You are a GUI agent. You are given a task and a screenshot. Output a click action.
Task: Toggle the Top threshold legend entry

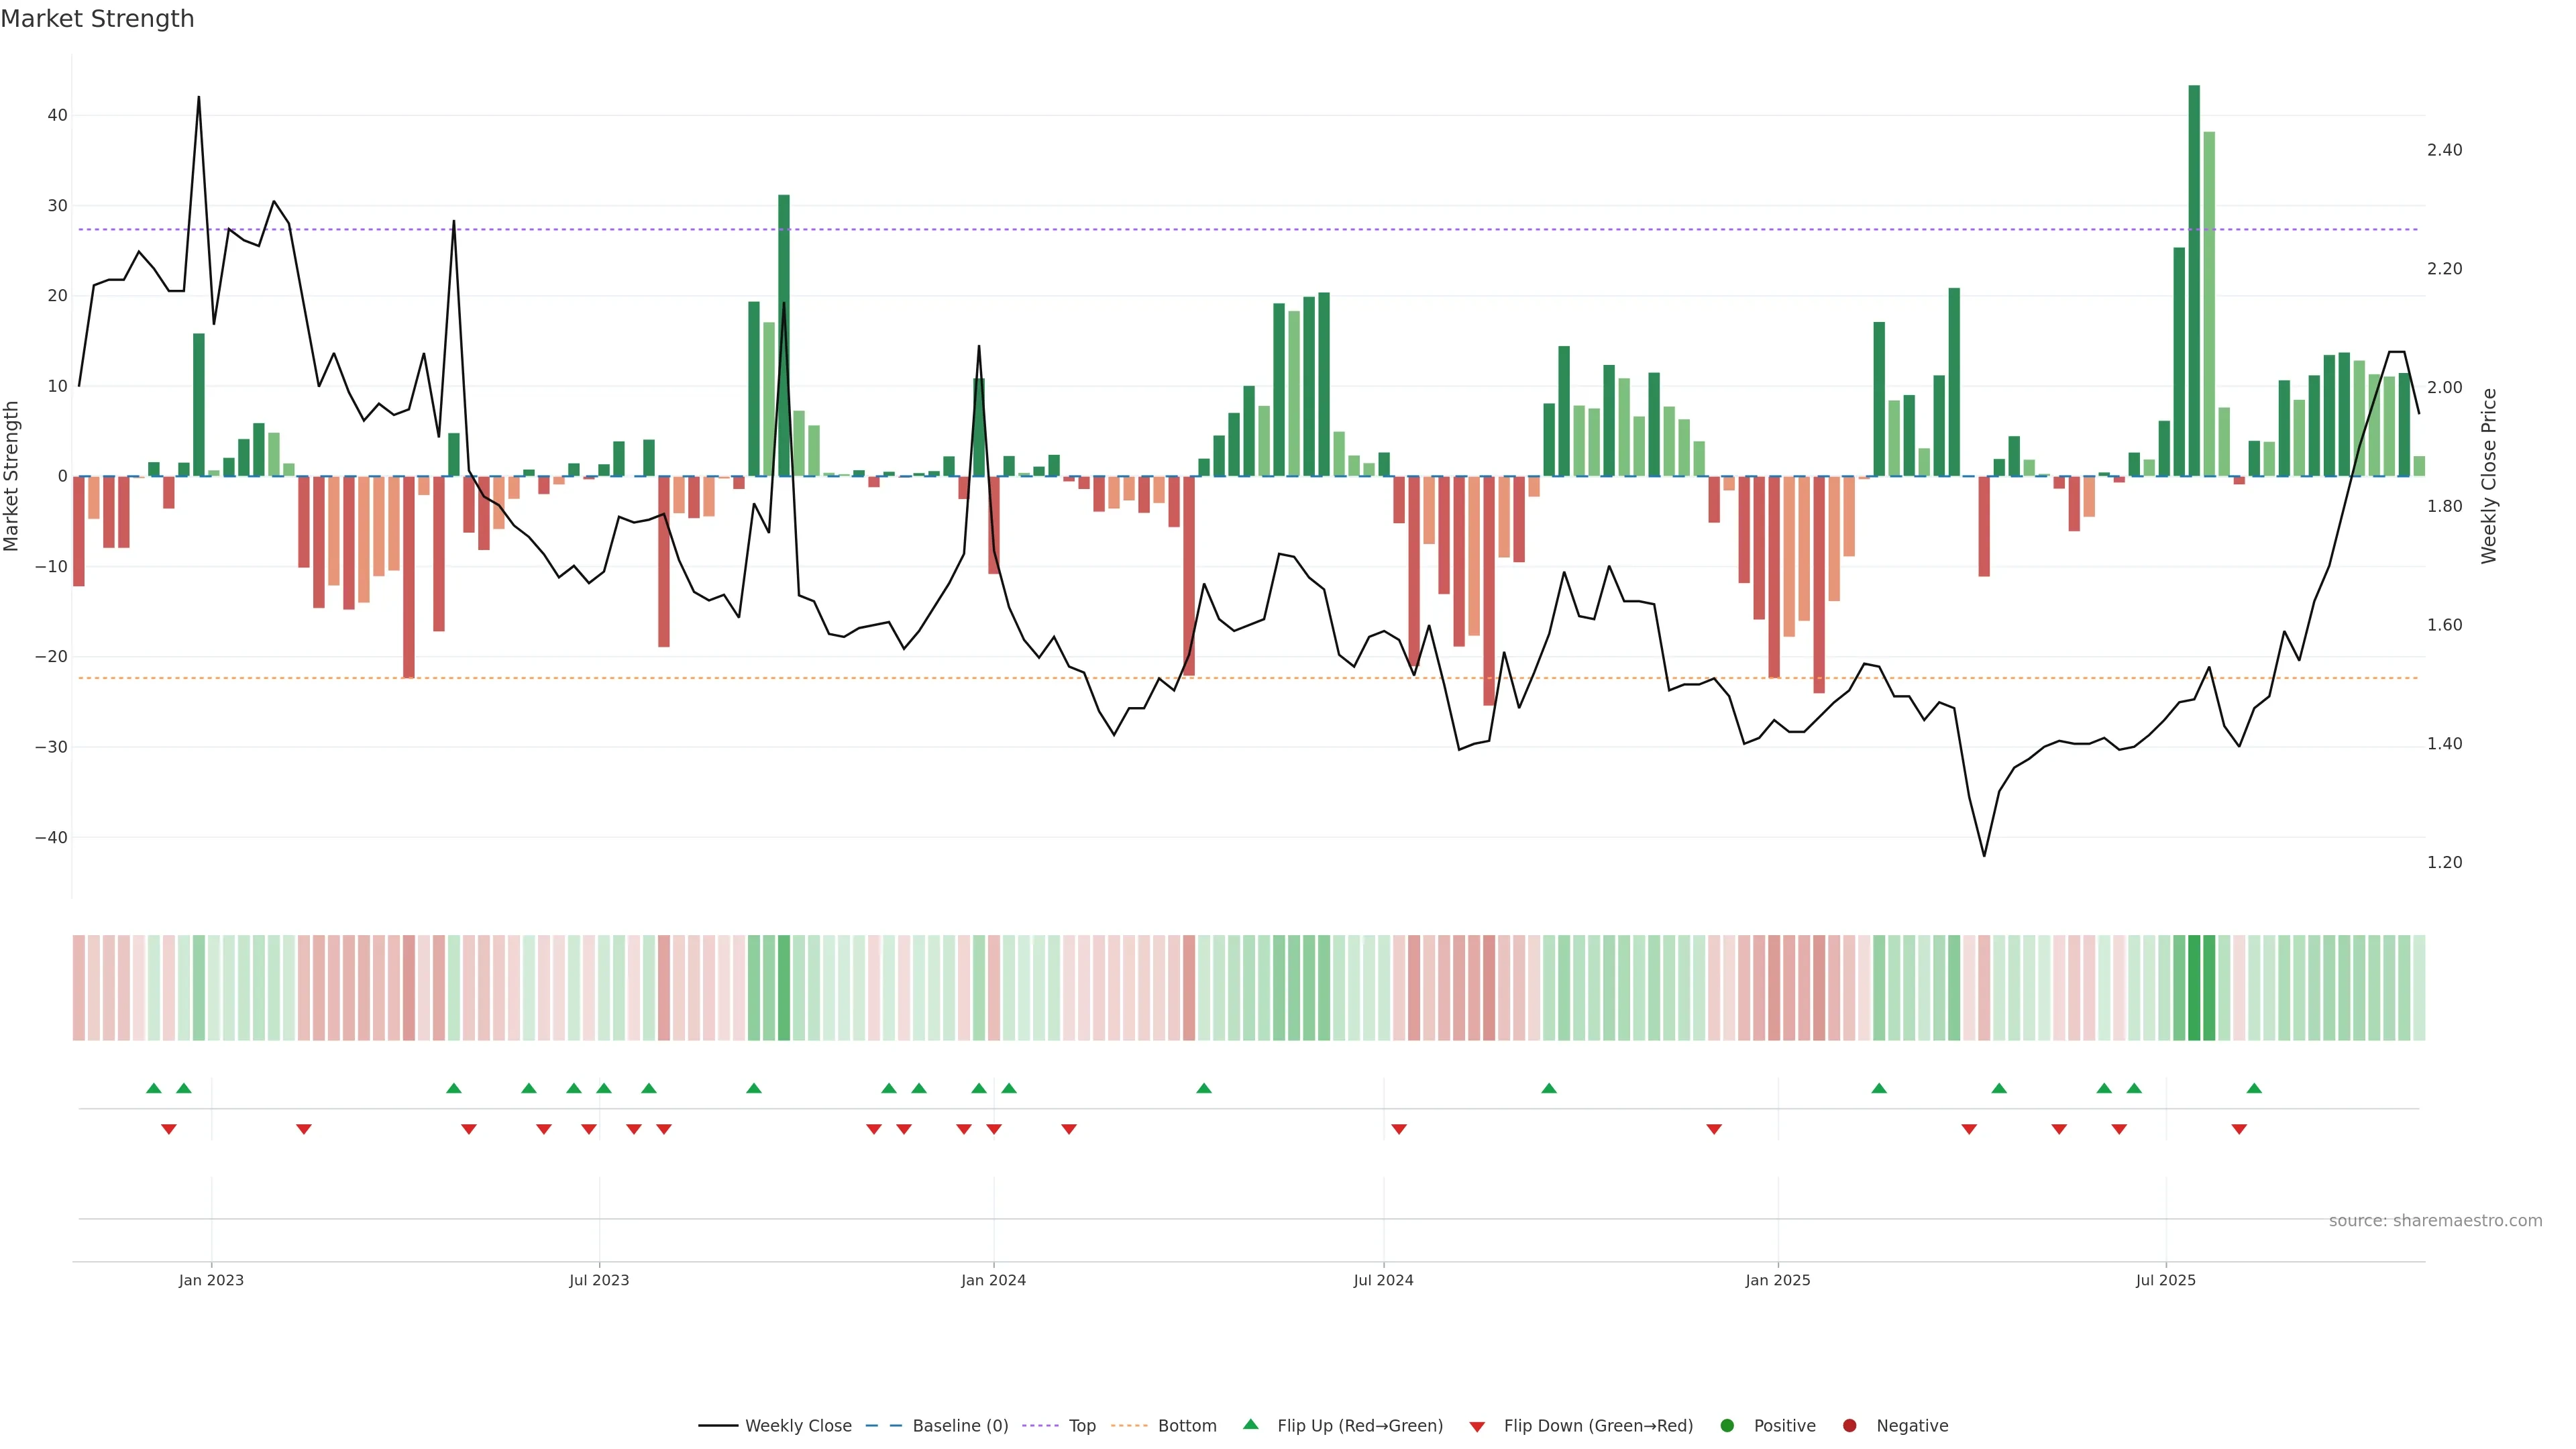coord(1081,1425)
